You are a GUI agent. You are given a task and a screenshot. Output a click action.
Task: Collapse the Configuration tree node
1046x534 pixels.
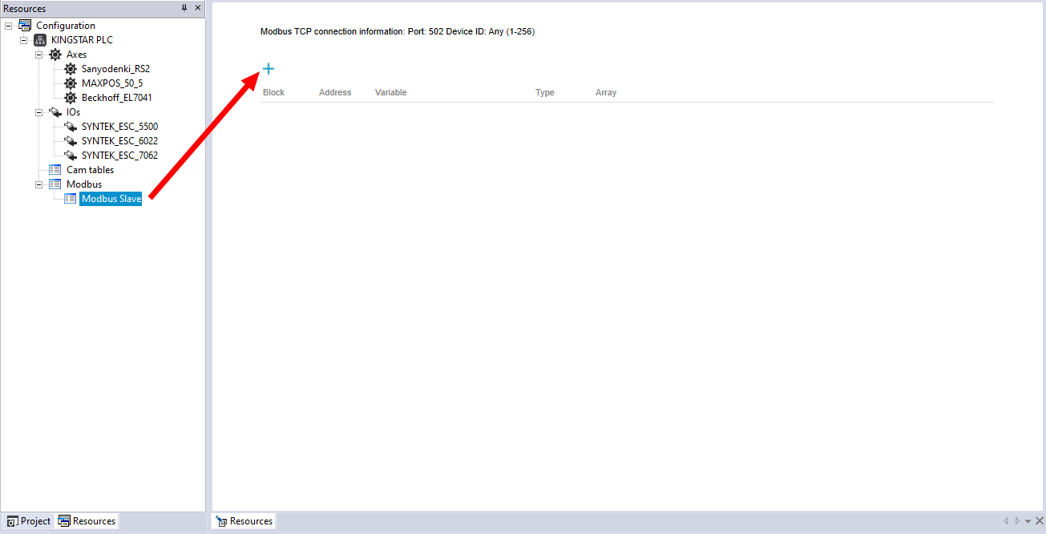[x=9, y=26]
